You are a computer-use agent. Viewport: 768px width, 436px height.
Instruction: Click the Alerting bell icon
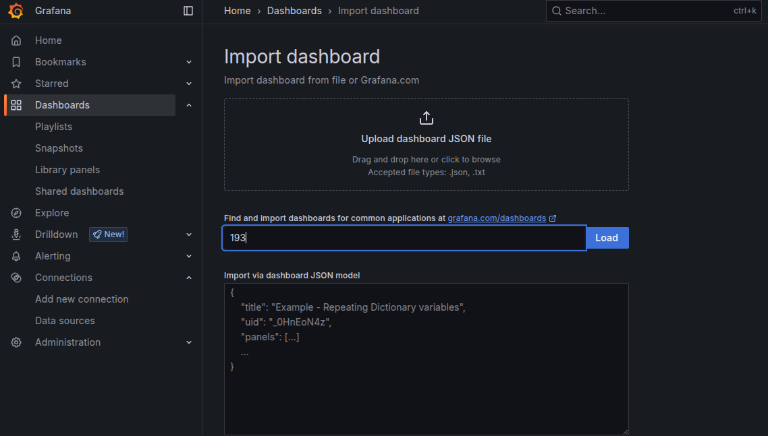[x=16, y=256]
